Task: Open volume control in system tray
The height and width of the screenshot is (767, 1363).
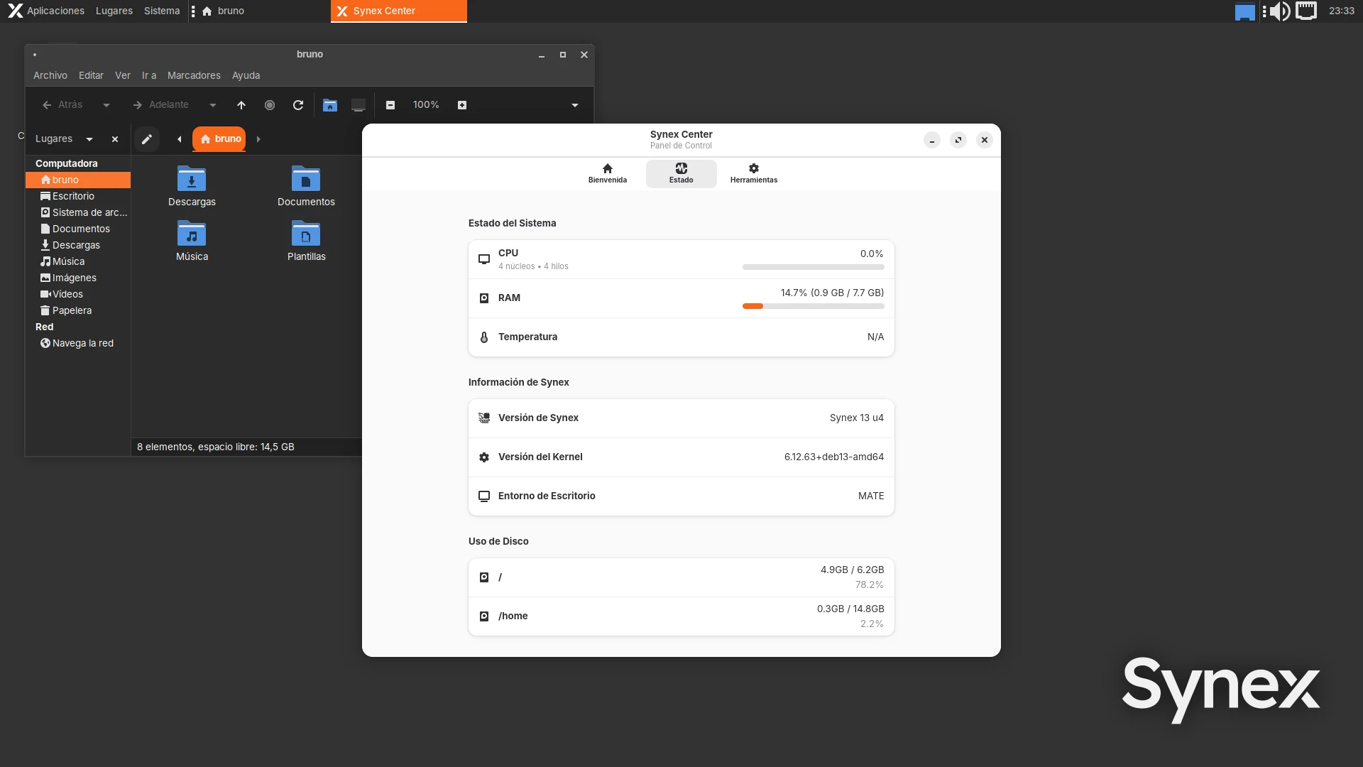Action: 1280,11
